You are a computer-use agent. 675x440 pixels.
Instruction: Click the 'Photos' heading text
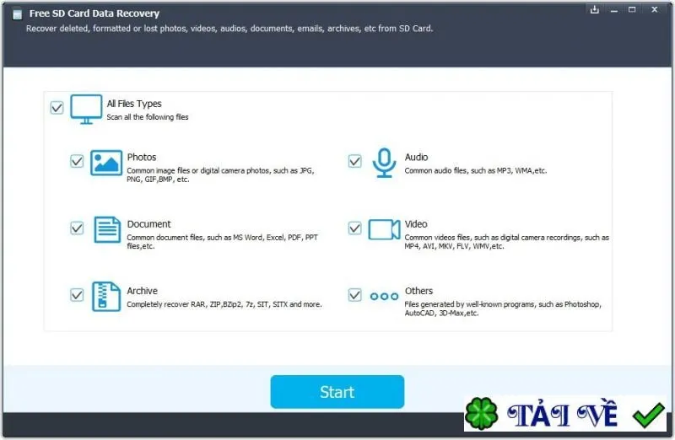pos(142,157)
